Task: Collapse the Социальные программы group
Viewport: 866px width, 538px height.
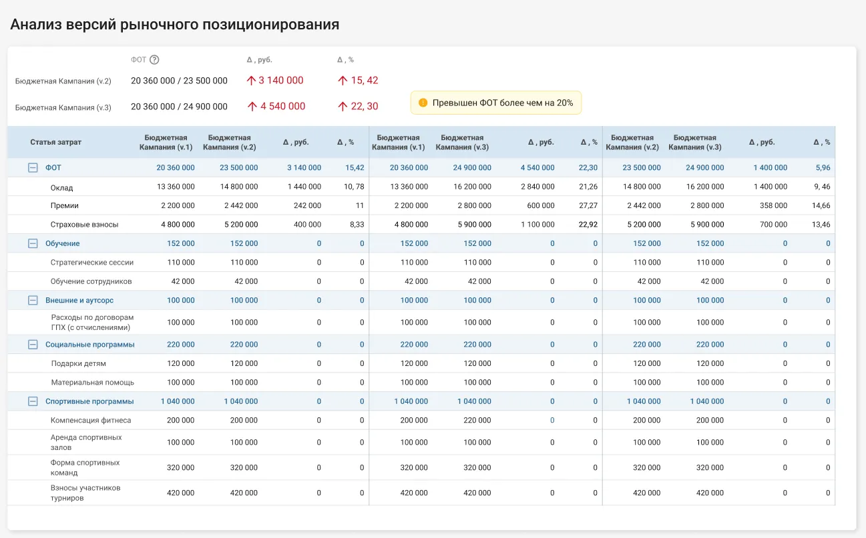Action: click(x=33, y=345)
